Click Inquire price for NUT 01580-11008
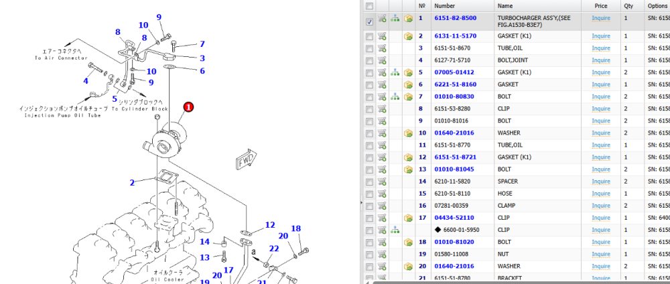 (x=601, y=254)
